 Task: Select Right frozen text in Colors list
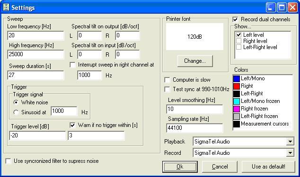(254, 109)
